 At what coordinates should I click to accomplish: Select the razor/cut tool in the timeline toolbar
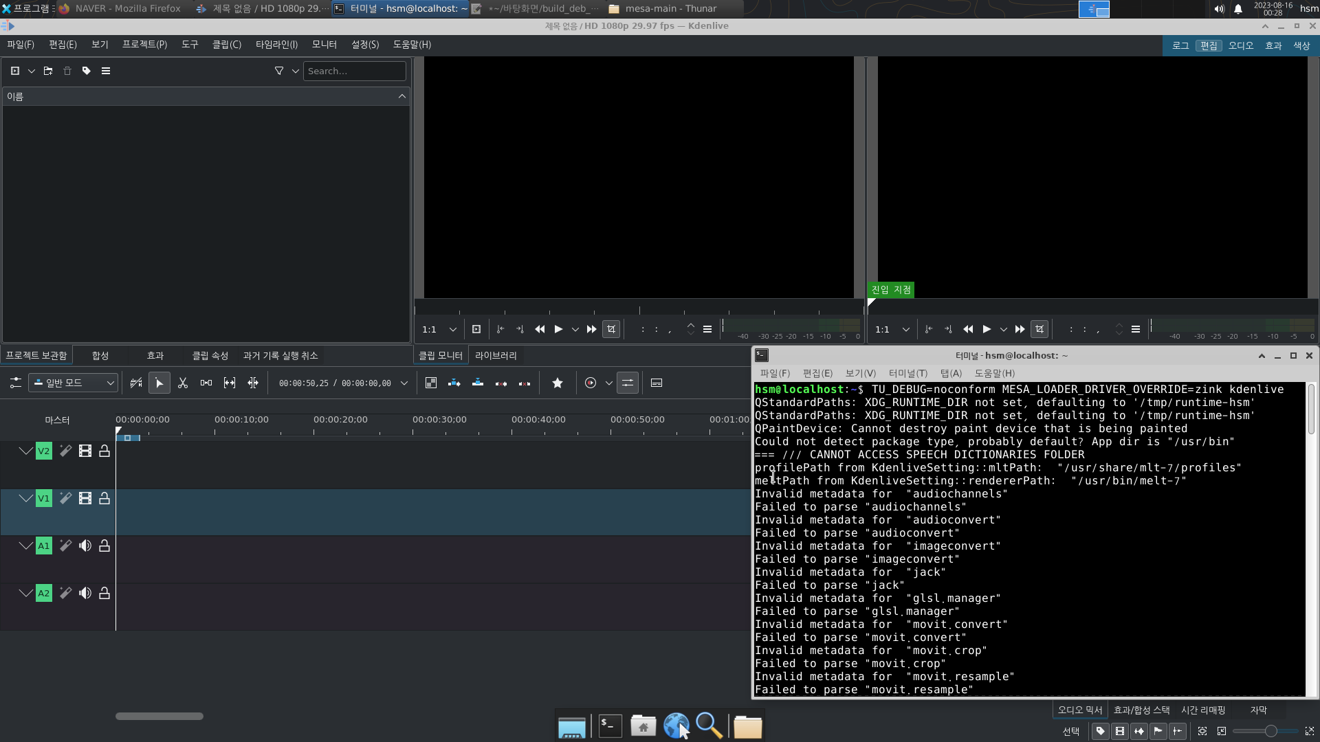click(x=183, y=383)
